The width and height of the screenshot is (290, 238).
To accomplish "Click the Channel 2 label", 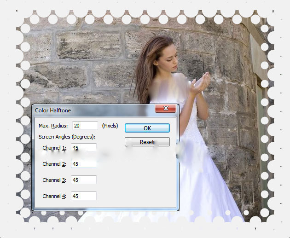I will pyautogui.click(x=54, y=164).
